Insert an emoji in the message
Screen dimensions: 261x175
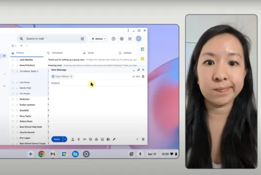tap(90, 139)
